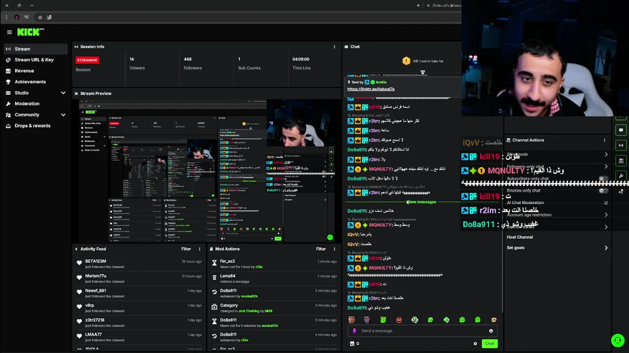The height and width of the screenshot is (353, 629).
Task: Expand Banned words chevron
Action: (606, 227)
